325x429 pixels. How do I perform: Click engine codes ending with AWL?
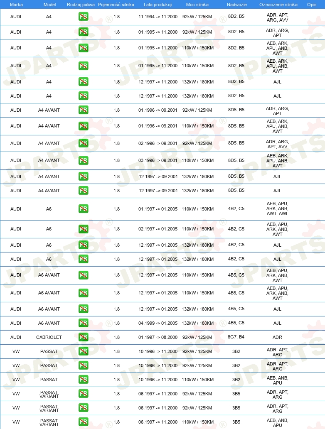click(x=277, y=208)
